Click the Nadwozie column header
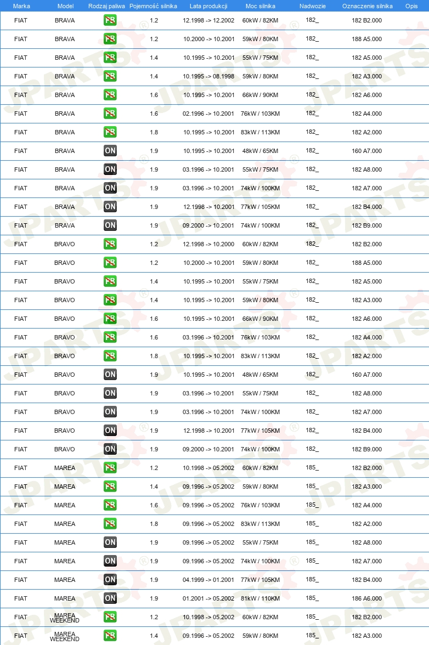This screenshot has height=645, width=429. pyautogui.click(x=313, y=6)
